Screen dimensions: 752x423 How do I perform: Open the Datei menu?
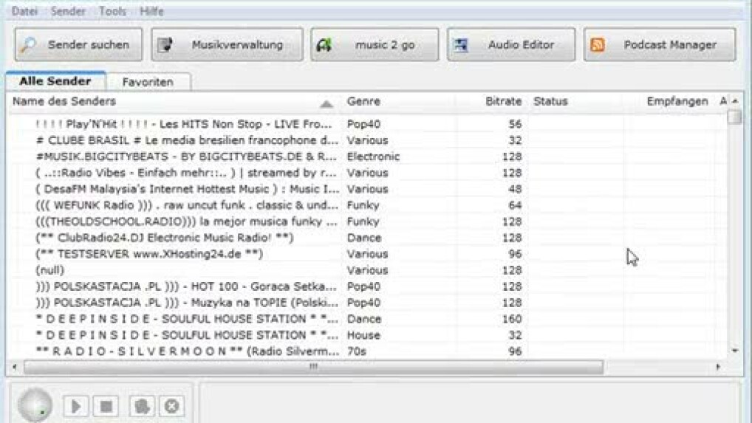[x=24, y=12]
